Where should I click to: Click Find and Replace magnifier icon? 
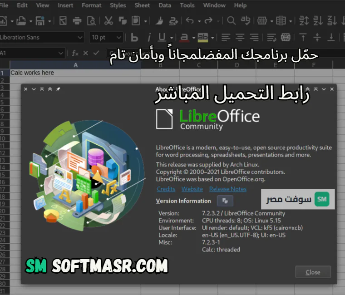pos(231,21)
